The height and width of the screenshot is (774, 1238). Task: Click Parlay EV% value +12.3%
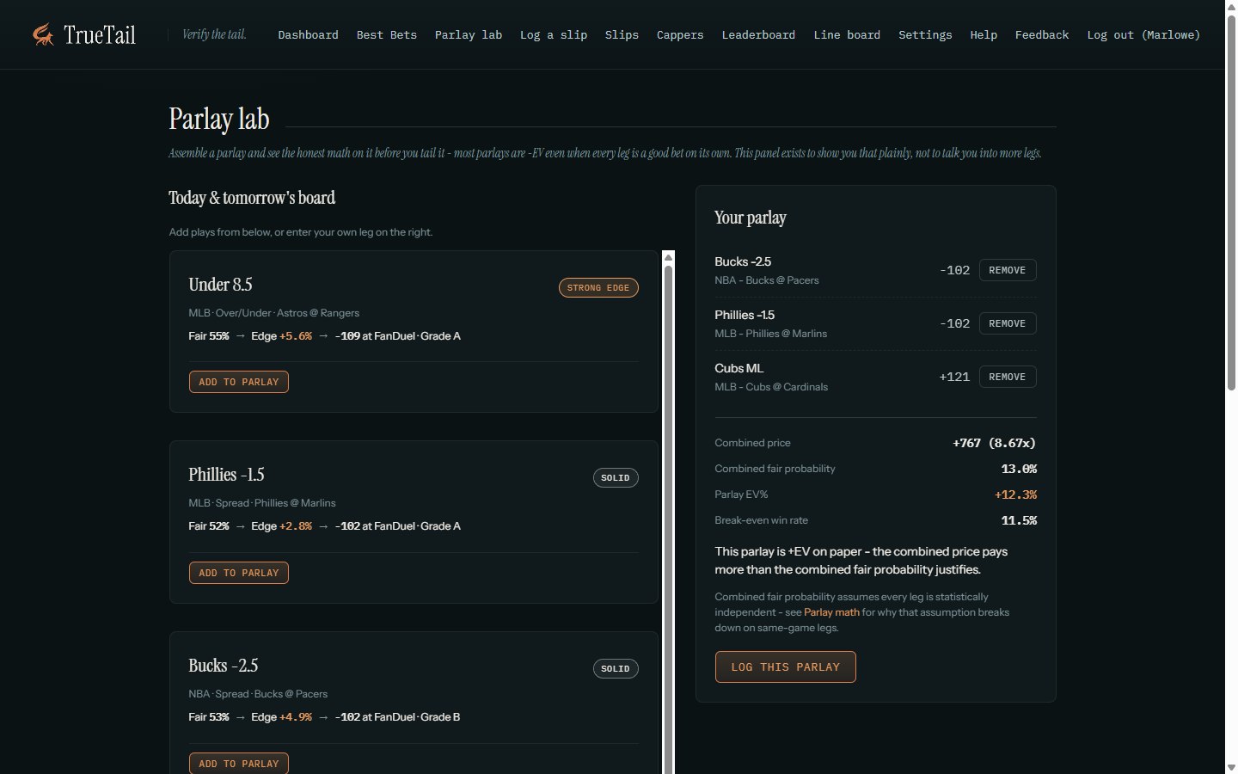[x=1015, y=494]
